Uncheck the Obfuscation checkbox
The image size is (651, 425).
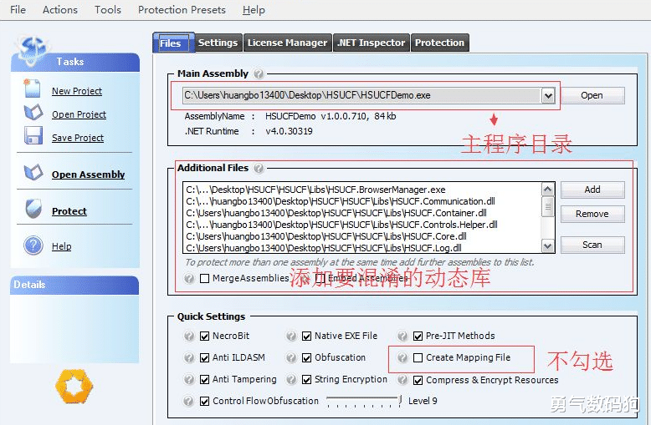coord(306,357)
